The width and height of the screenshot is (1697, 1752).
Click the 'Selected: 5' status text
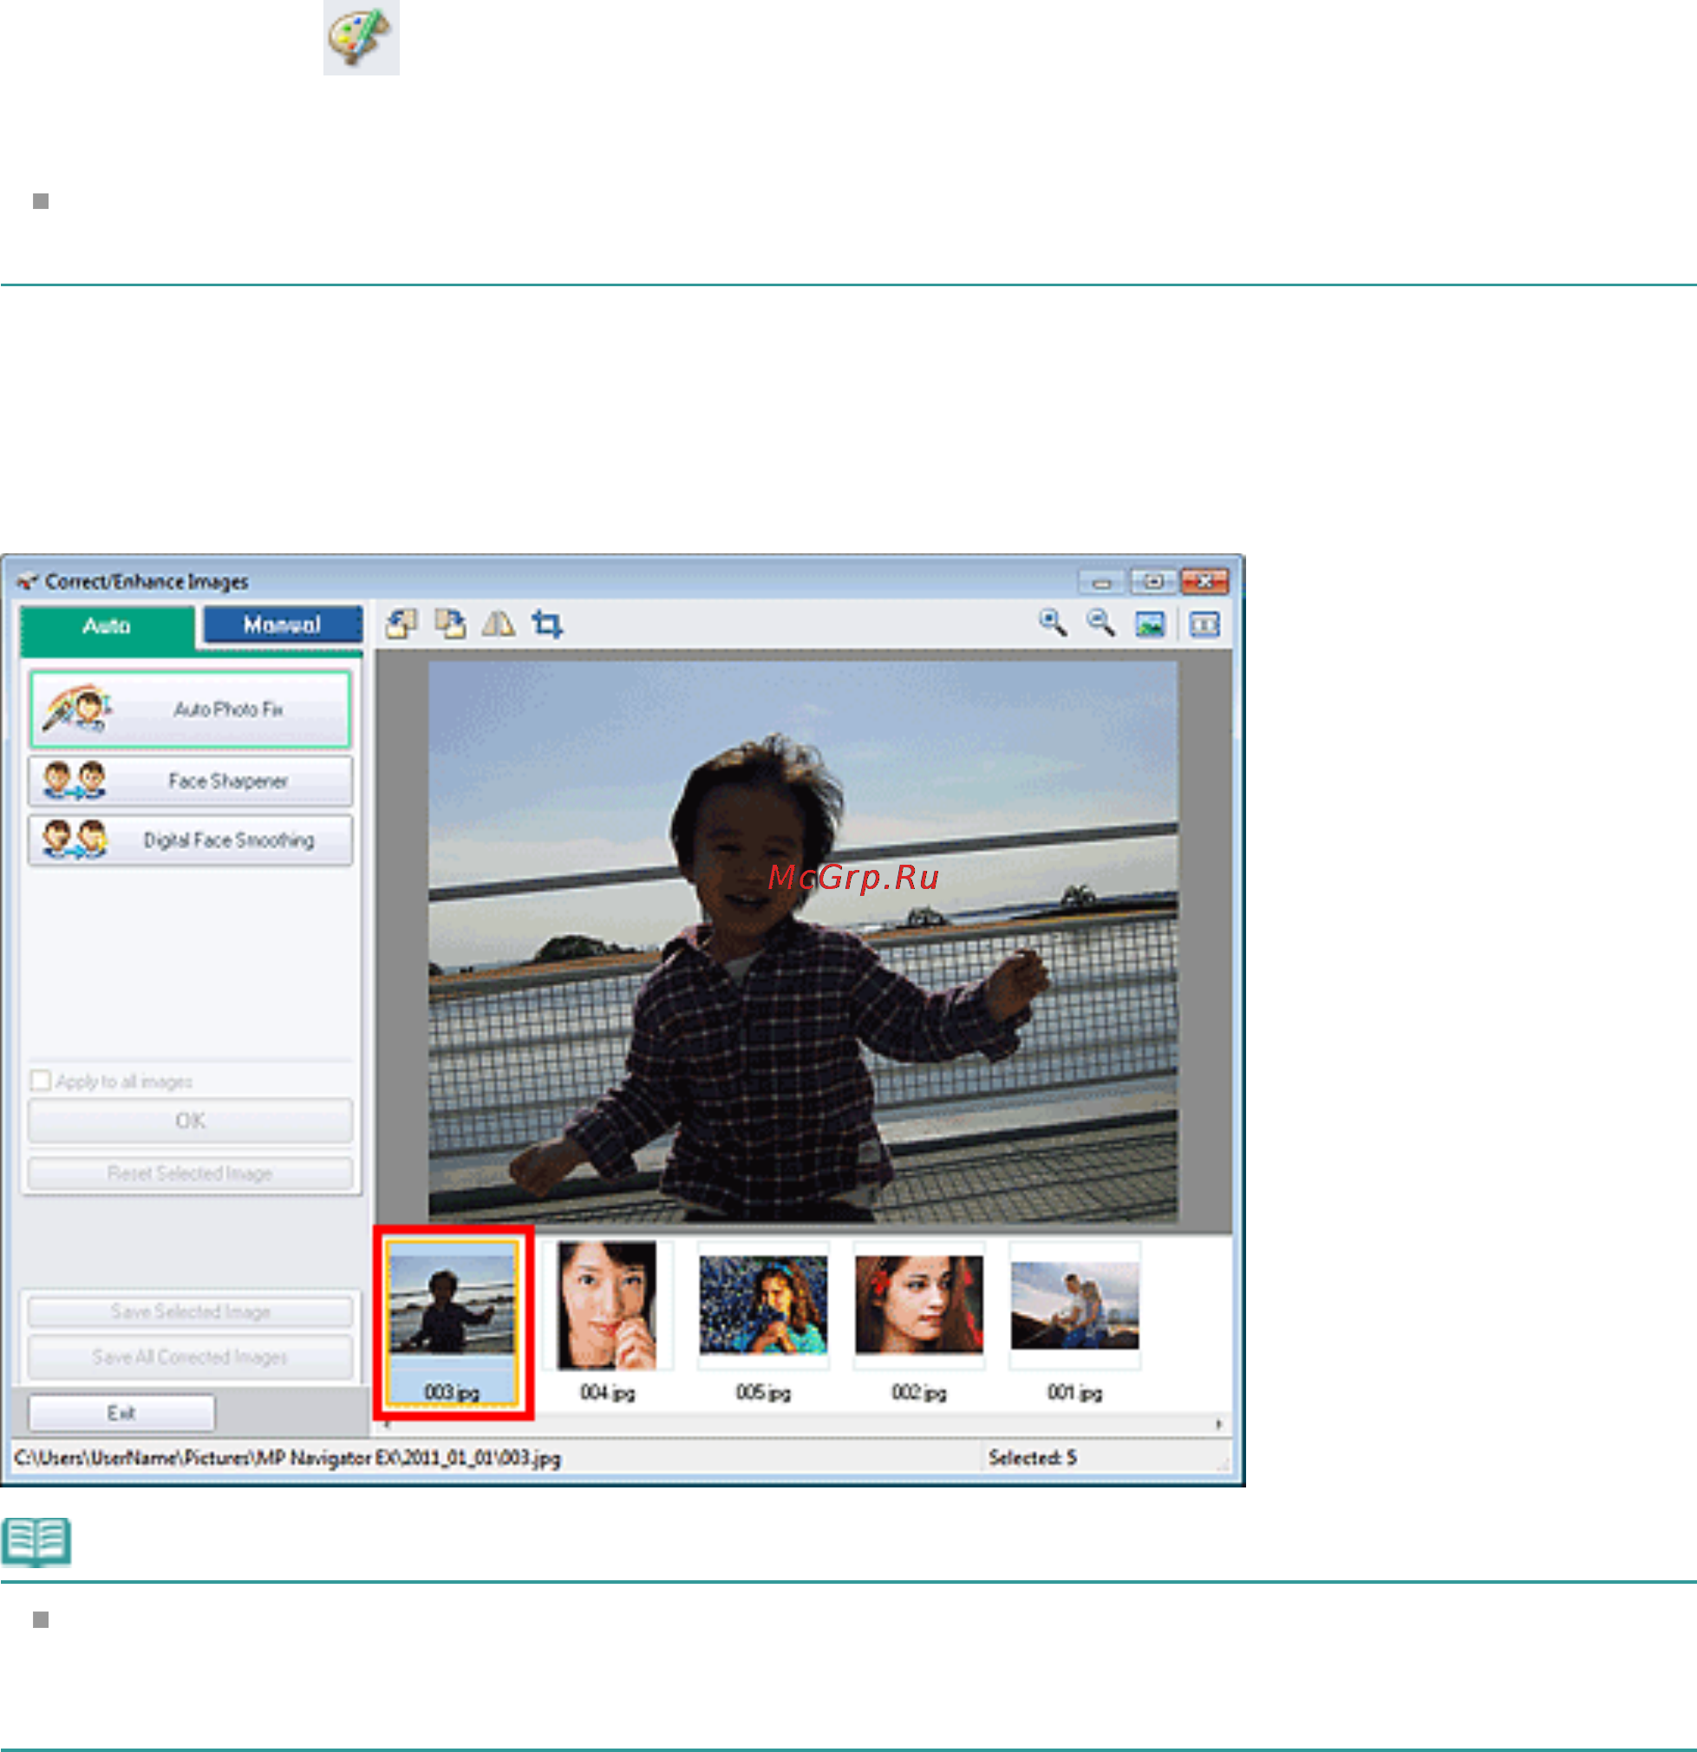click(1032, 1458)
